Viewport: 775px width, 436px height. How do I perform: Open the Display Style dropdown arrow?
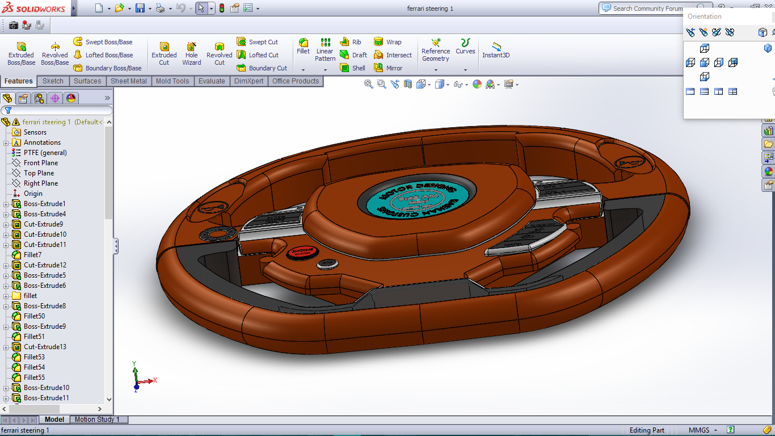click(448, 85)
